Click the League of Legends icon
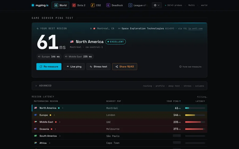 (130, 5)
